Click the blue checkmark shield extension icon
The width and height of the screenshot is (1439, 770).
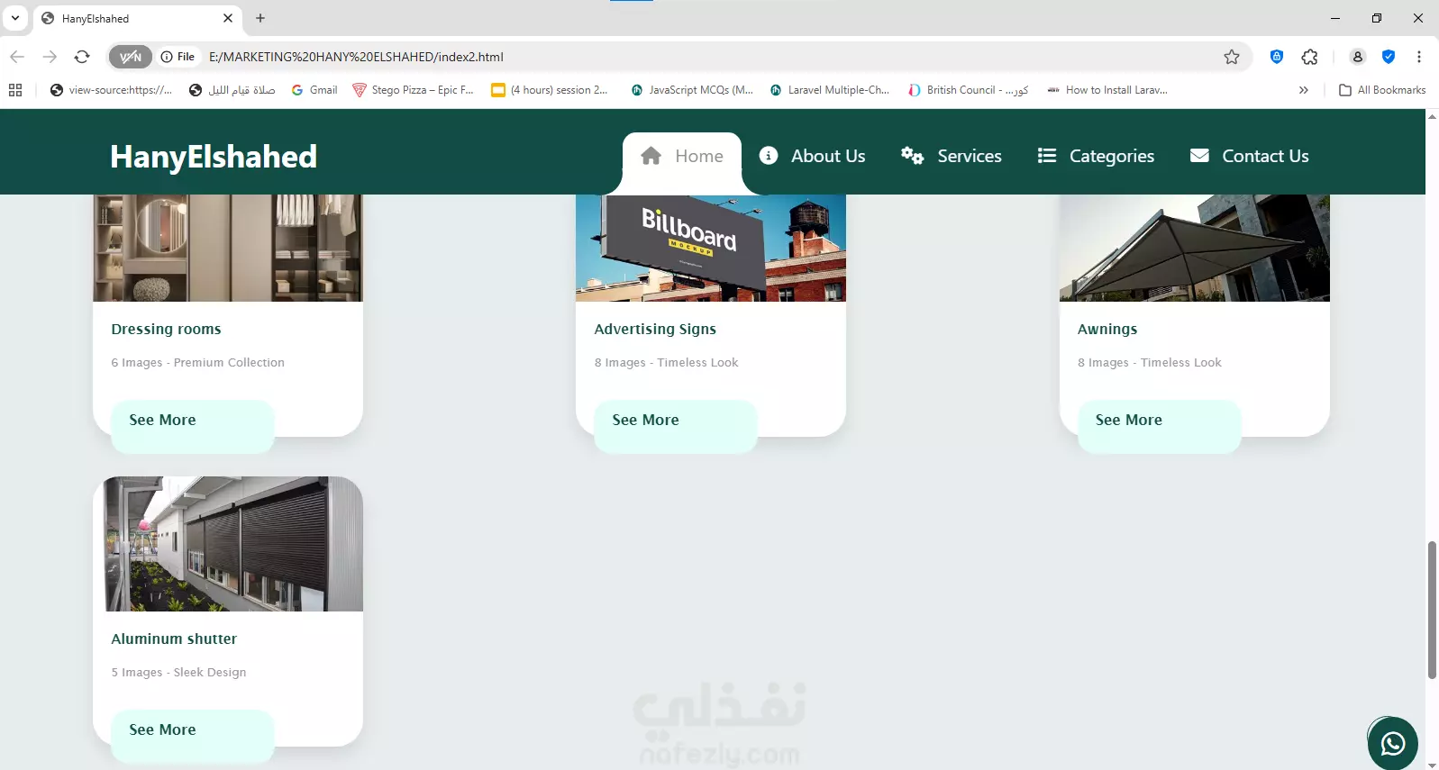(1389, 57)
